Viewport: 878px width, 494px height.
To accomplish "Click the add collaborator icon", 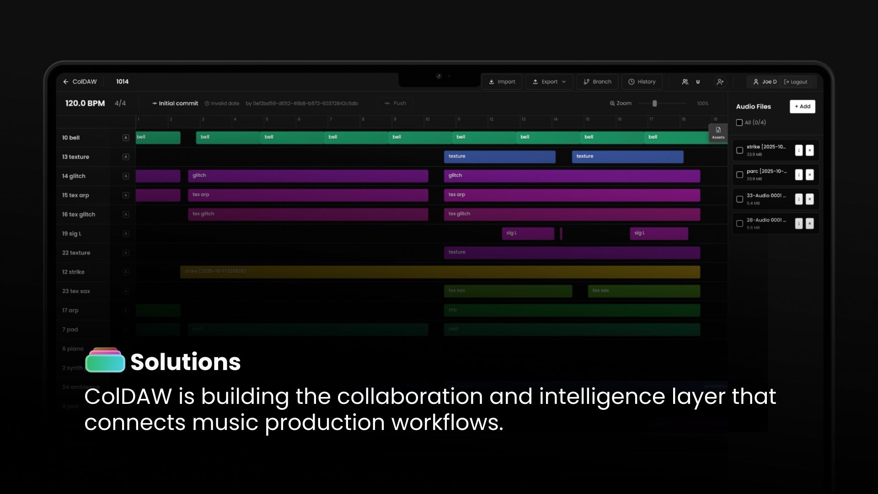I will click(x=720, y=82).
